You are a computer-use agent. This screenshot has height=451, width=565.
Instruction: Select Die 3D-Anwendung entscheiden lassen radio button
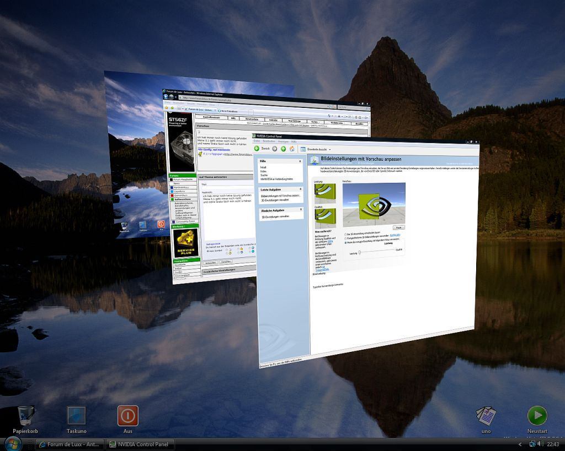[x=345, y=235]
